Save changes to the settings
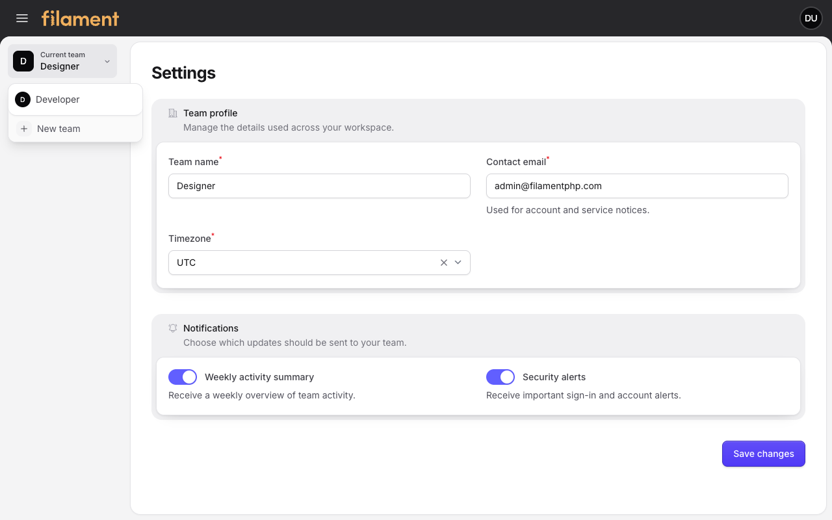832x520 pixels. [764, 454]
